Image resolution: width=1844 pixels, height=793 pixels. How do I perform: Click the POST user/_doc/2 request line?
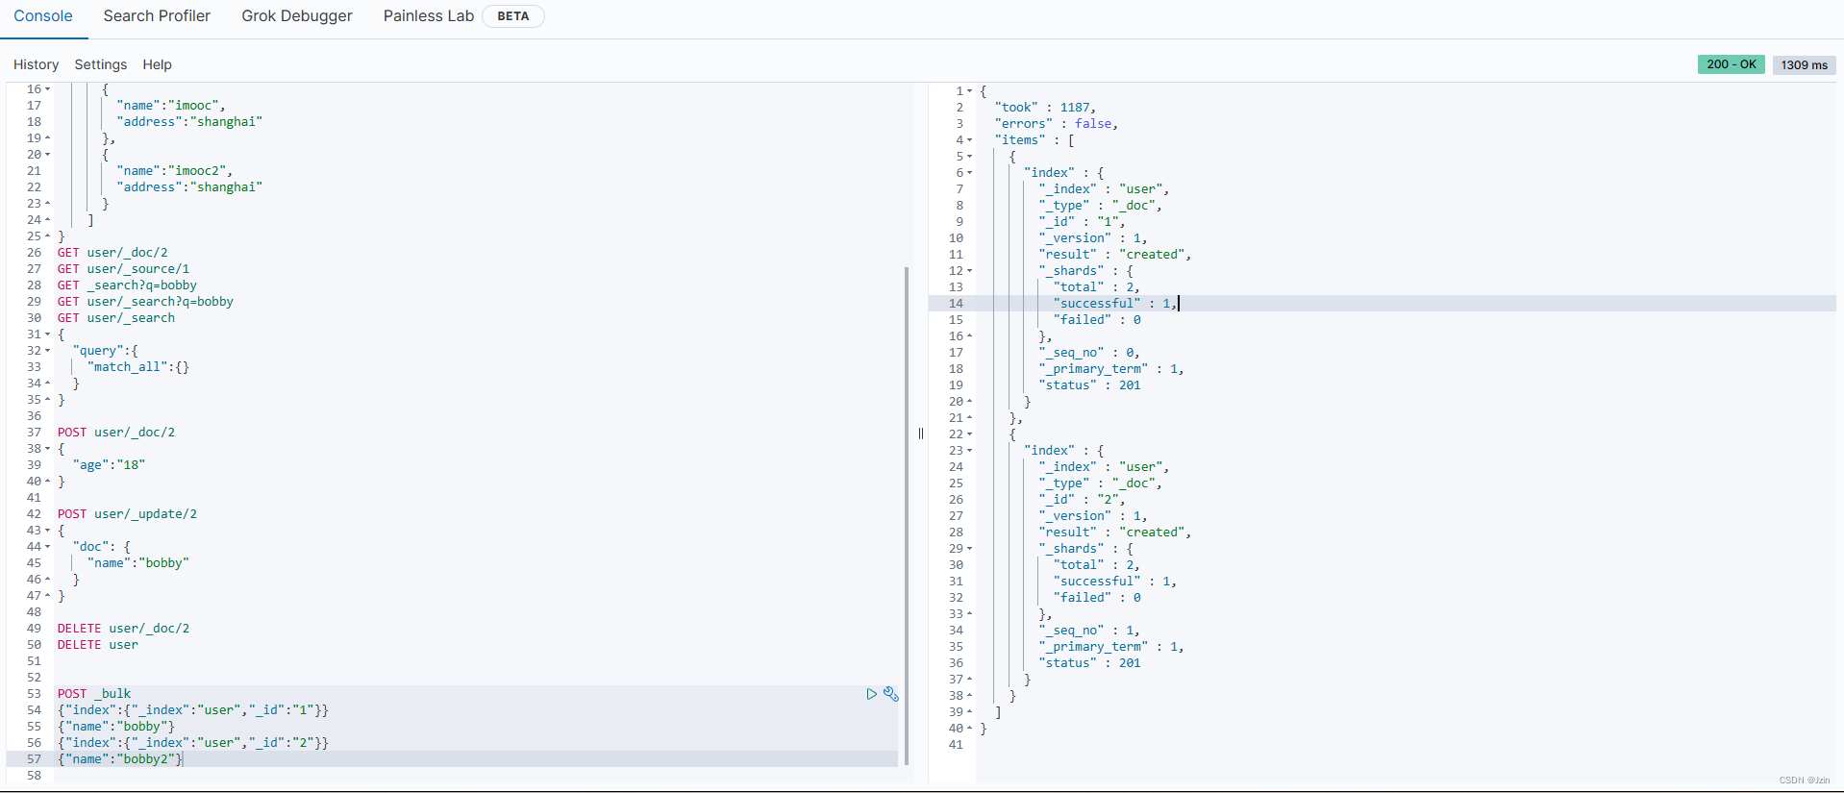(x=116, y=433)
